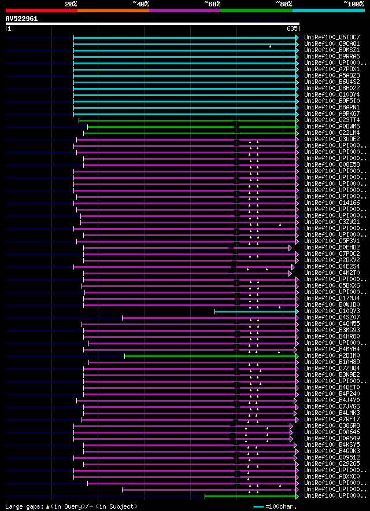Click the purple ~60% identity legend swatch

coord(185,10)
